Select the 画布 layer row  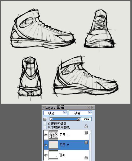(x=66, y=155)
